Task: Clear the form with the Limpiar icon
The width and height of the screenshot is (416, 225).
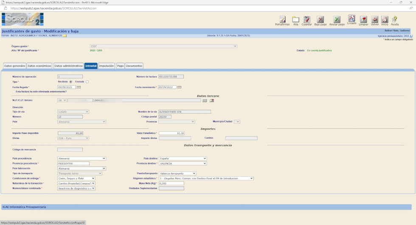Action: tap(363, 19)
